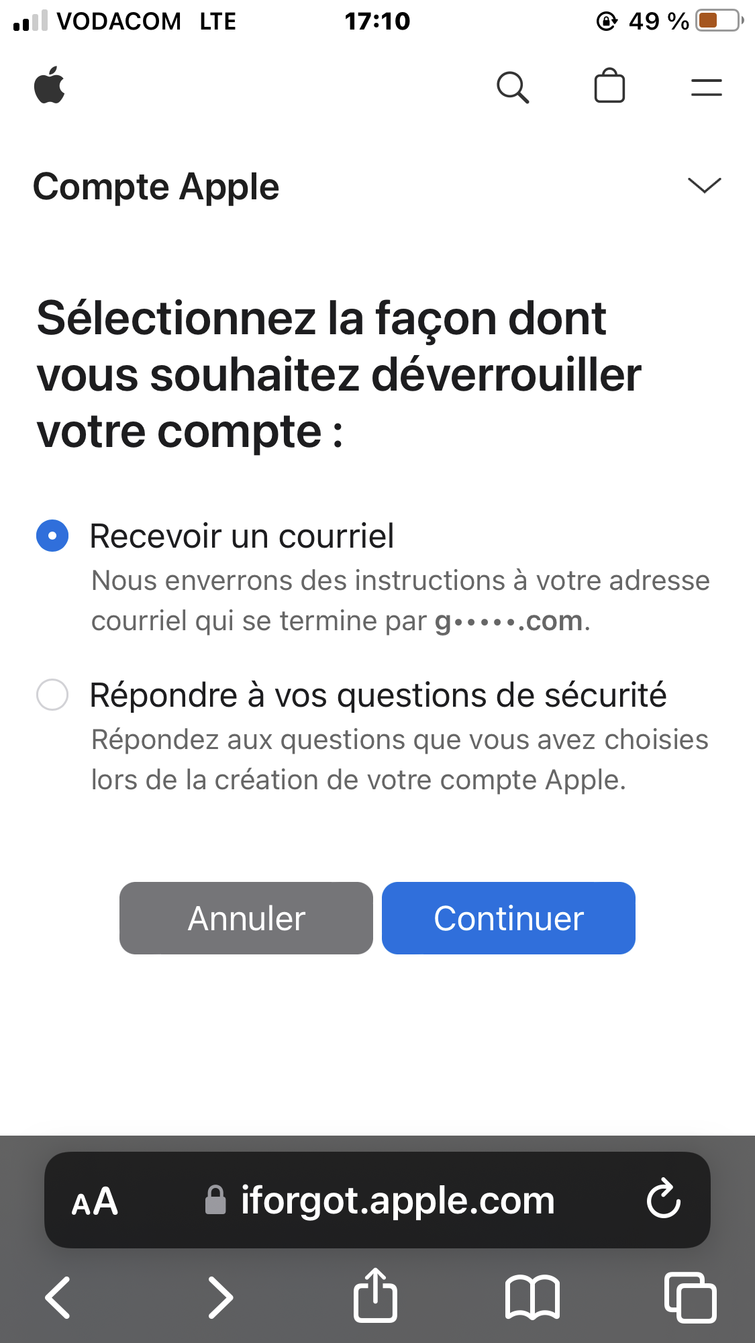Tap the Apple logo icon
The height and width of the screenshot is (1343, 755).
[50, 85]
